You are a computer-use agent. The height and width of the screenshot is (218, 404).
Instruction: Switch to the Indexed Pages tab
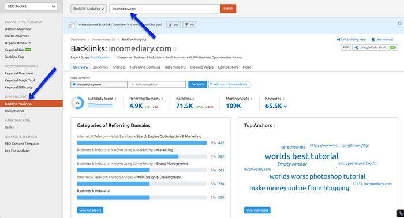pos(202,67)
